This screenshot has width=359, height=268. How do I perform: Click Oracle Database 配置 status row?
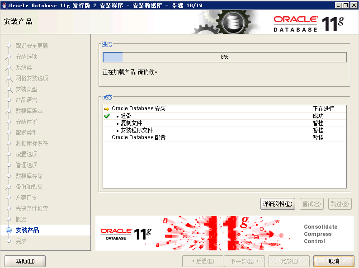click(x=225, y=137)
